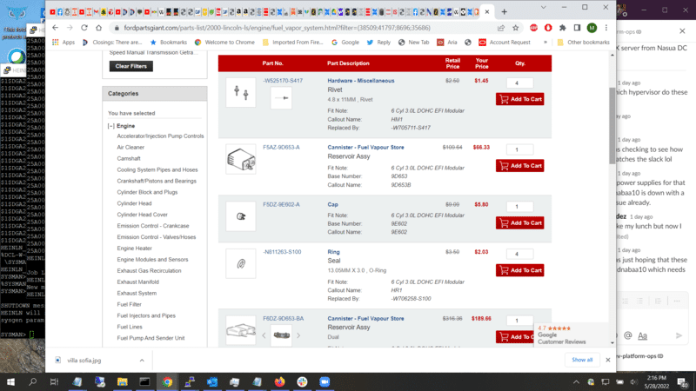Expand Other bookmarks folder

pyautogui.click(x=583, y=42)
